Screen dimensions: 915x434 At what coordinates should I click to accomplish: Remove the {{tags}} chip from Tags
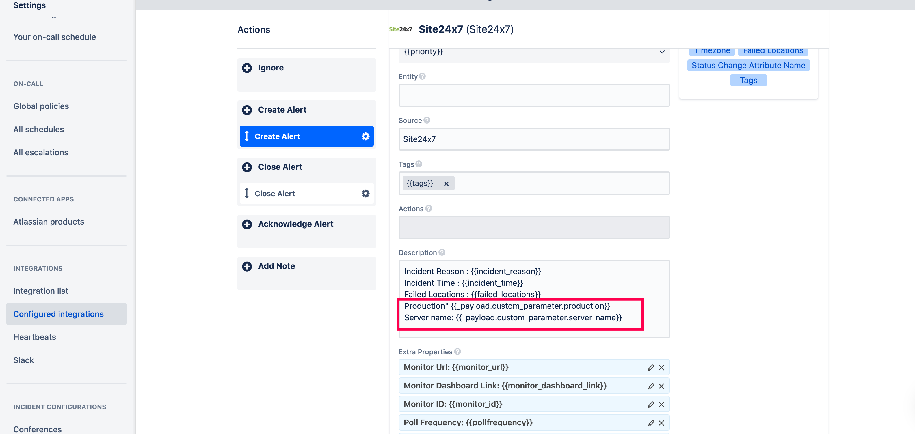click(x=446, y=184)
